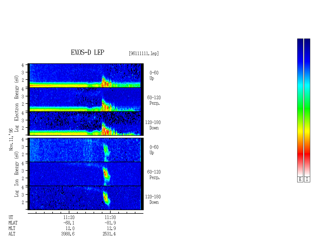Click the MLT value 12.9
The image size is (311, 241).
[111, 229]
